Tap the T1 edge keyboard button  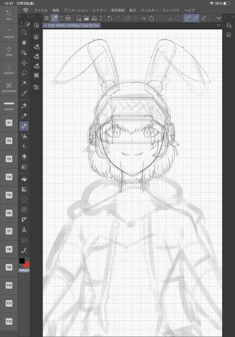click(9, 123)
